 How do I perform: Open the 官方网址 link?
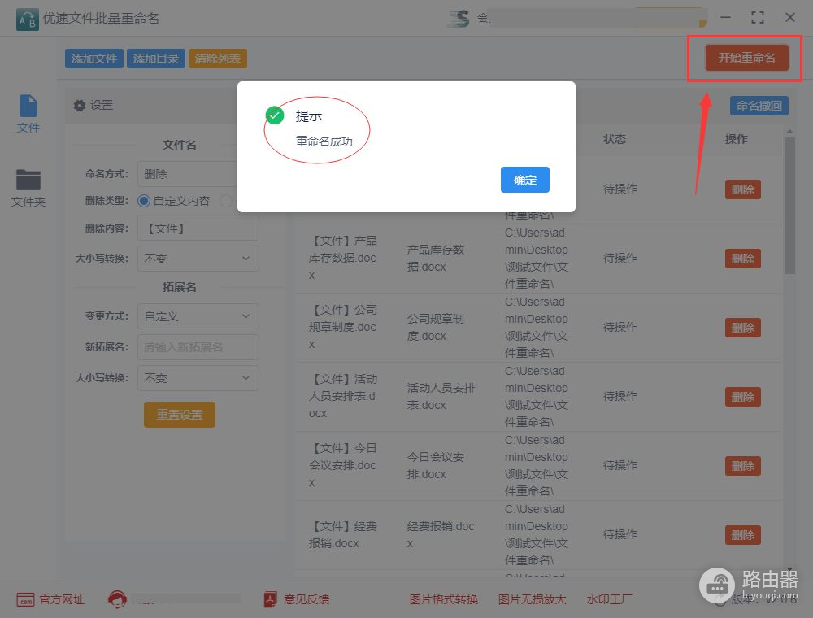pyautogui.click(x=62, y=599)
